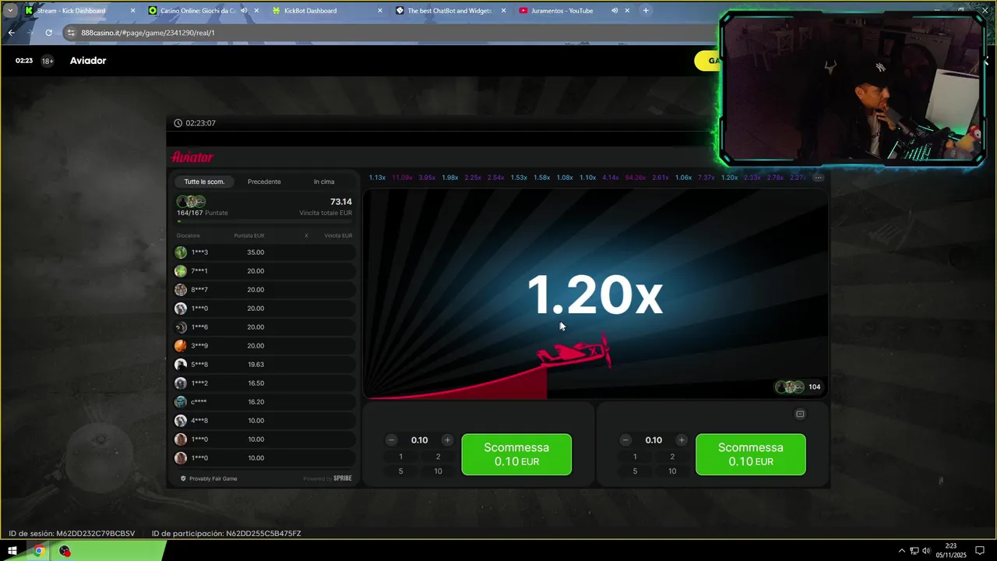Switch to Precedente bets tab
997x561 pixels.
[x=264, y=182]
